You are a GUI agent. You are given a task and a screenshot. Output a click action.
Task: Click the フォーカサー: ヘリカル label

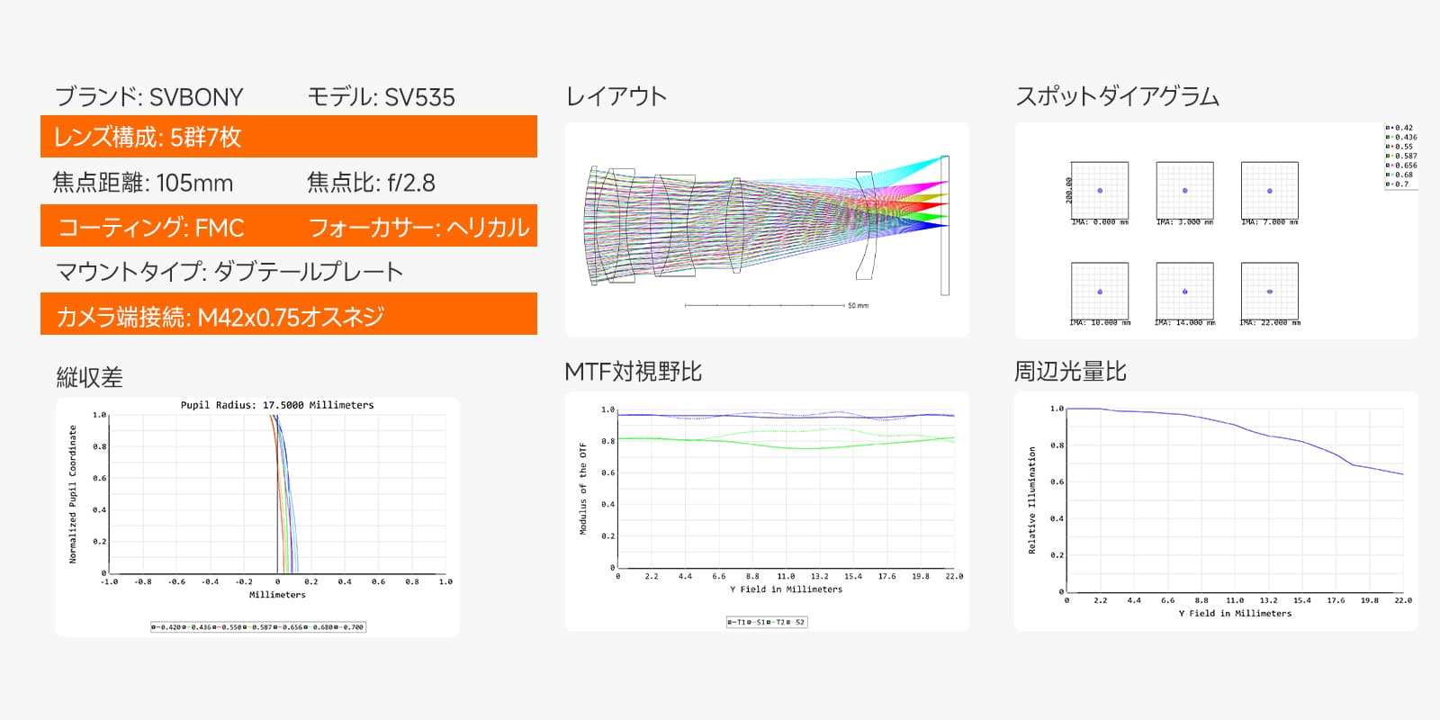(x=418, y=228)
